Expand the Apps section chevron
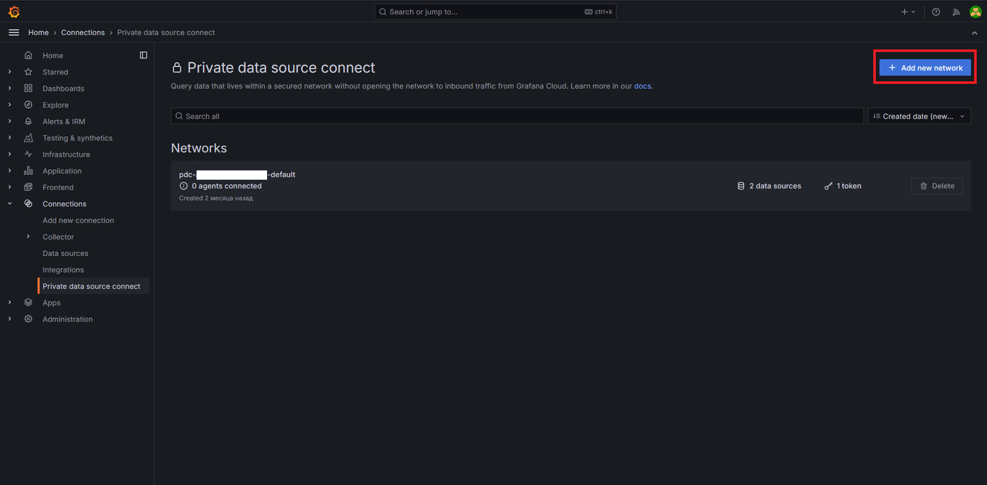The image size is (987, 485). point(10,302)
